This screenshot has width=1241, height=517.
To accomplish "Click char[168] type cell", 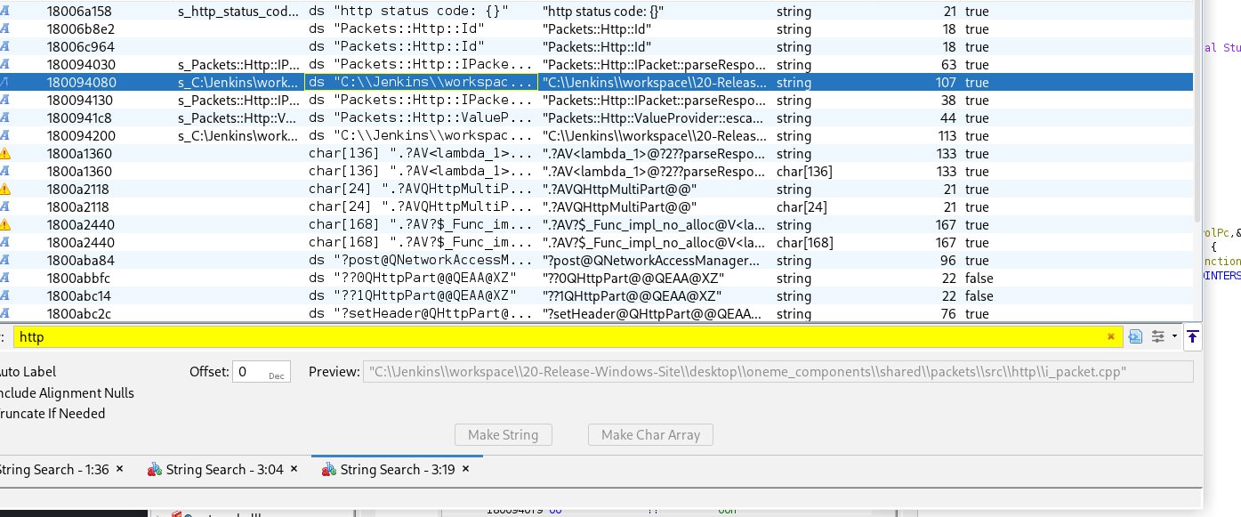I will click(804, 243).
